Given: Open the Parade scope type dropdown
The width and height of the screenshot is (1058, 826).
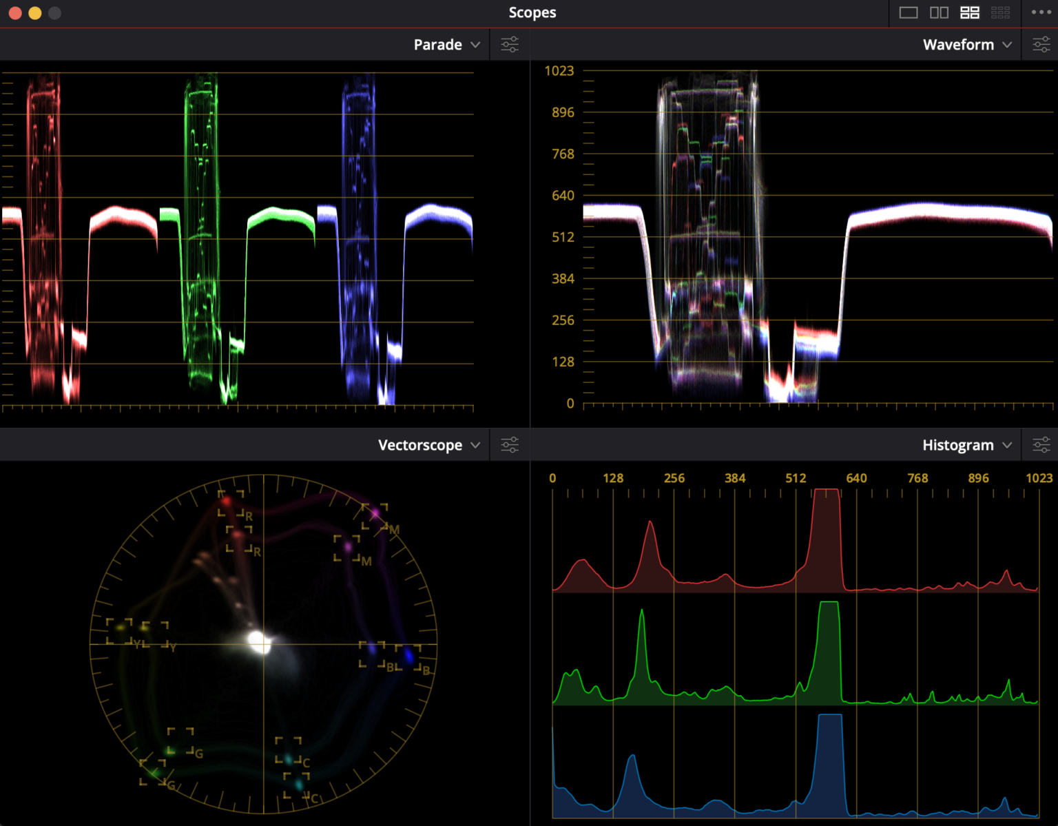Looking at the screenshot, I should click(x=475, y=44).
